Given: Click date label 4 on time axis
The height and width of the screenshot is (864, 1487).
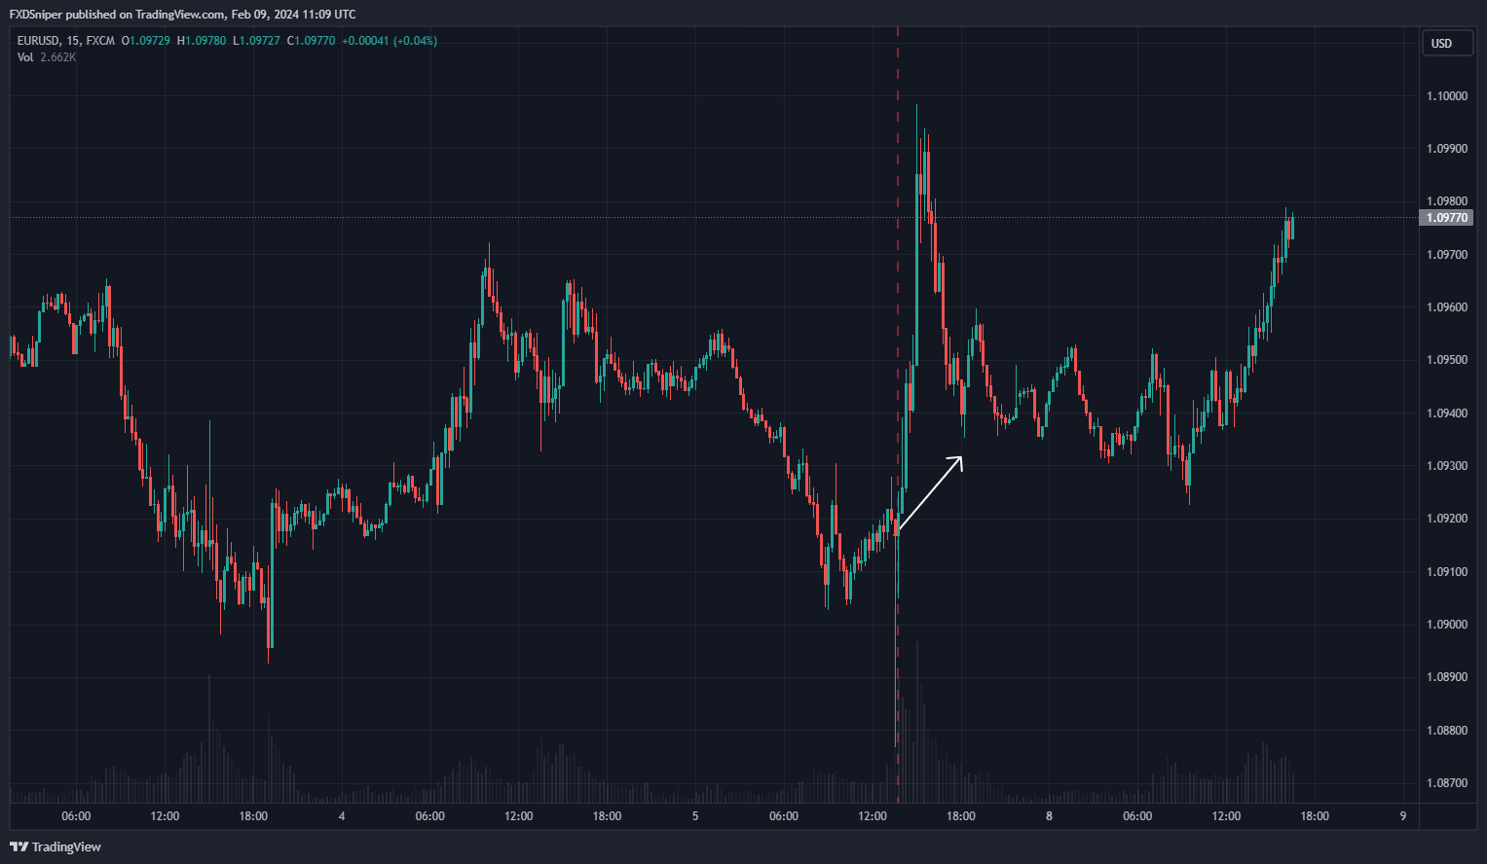Looking at the screenshot, I should click(x=342, y=816).
